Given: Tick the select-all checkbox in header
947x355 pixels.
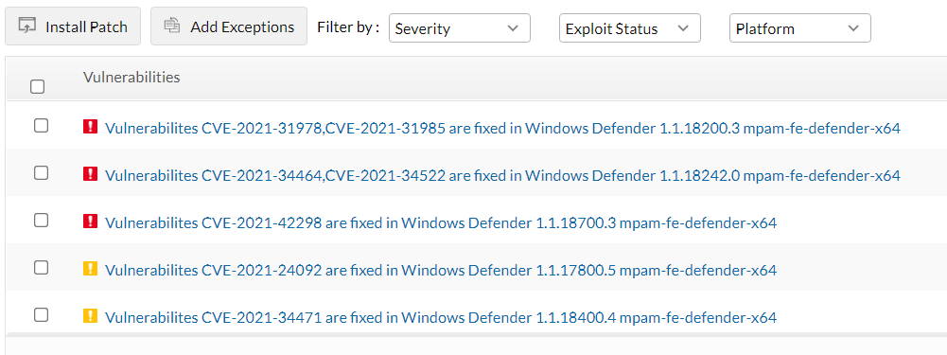Looking at the screenshot, I should click(38, 87).
